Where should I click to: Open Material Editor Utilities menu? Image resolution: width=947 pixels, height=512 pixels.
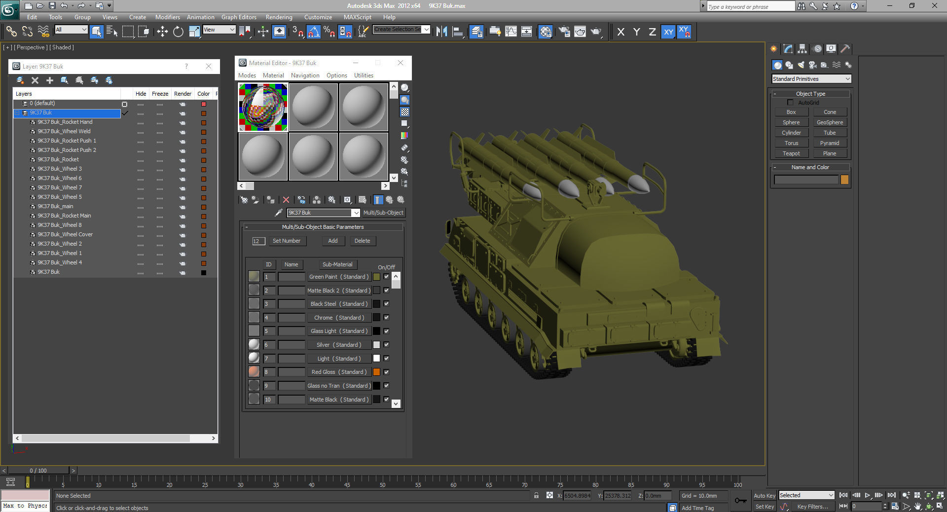point(364,75)
